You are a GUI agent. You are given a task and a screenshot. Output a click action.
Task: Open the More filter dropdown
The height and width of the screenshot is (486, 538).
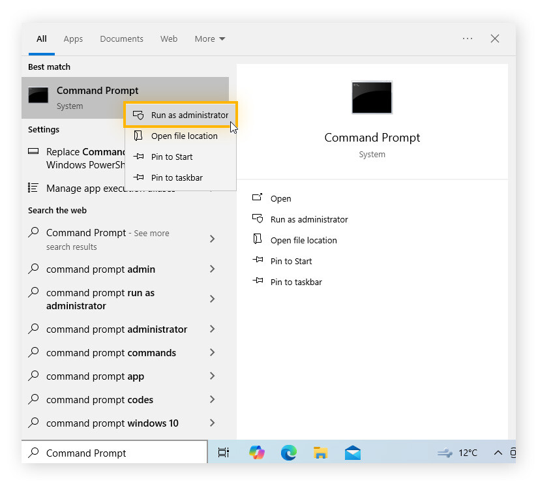tap(209, 38)
